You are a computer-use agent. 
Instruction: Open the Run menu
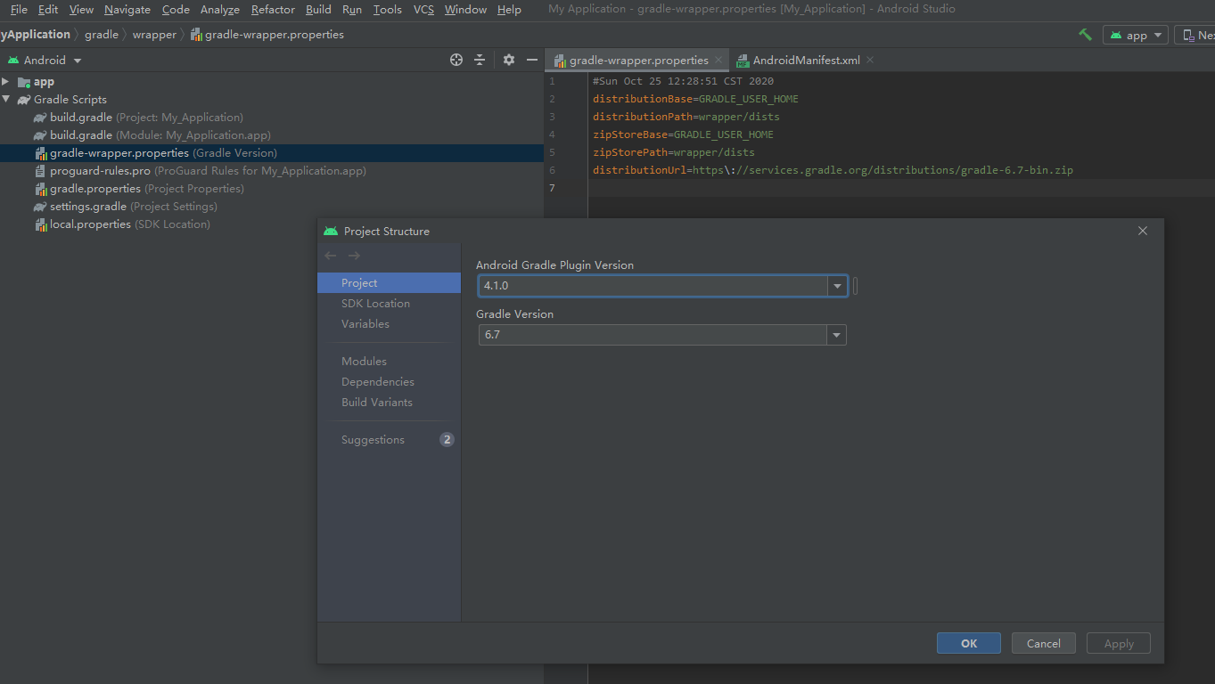tap(352, 9)
